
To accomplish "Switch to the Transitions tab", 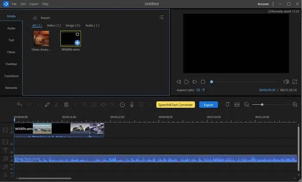I will click(11, 76).
